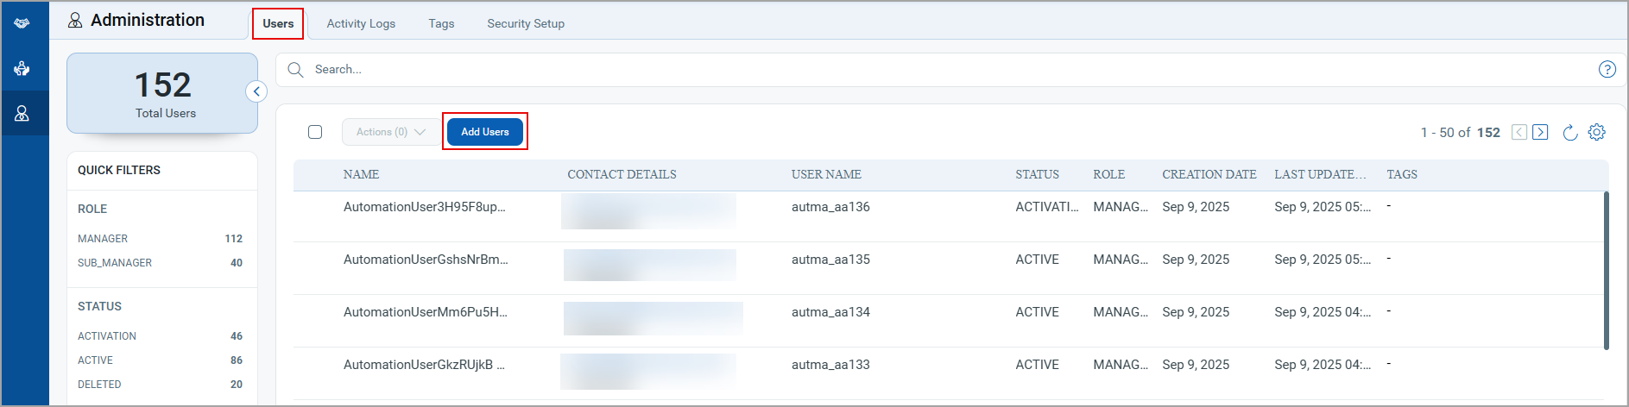Viewport: 1629px width, 407px height.
Task: Sort by STATUS column header
Action: 1037,174
